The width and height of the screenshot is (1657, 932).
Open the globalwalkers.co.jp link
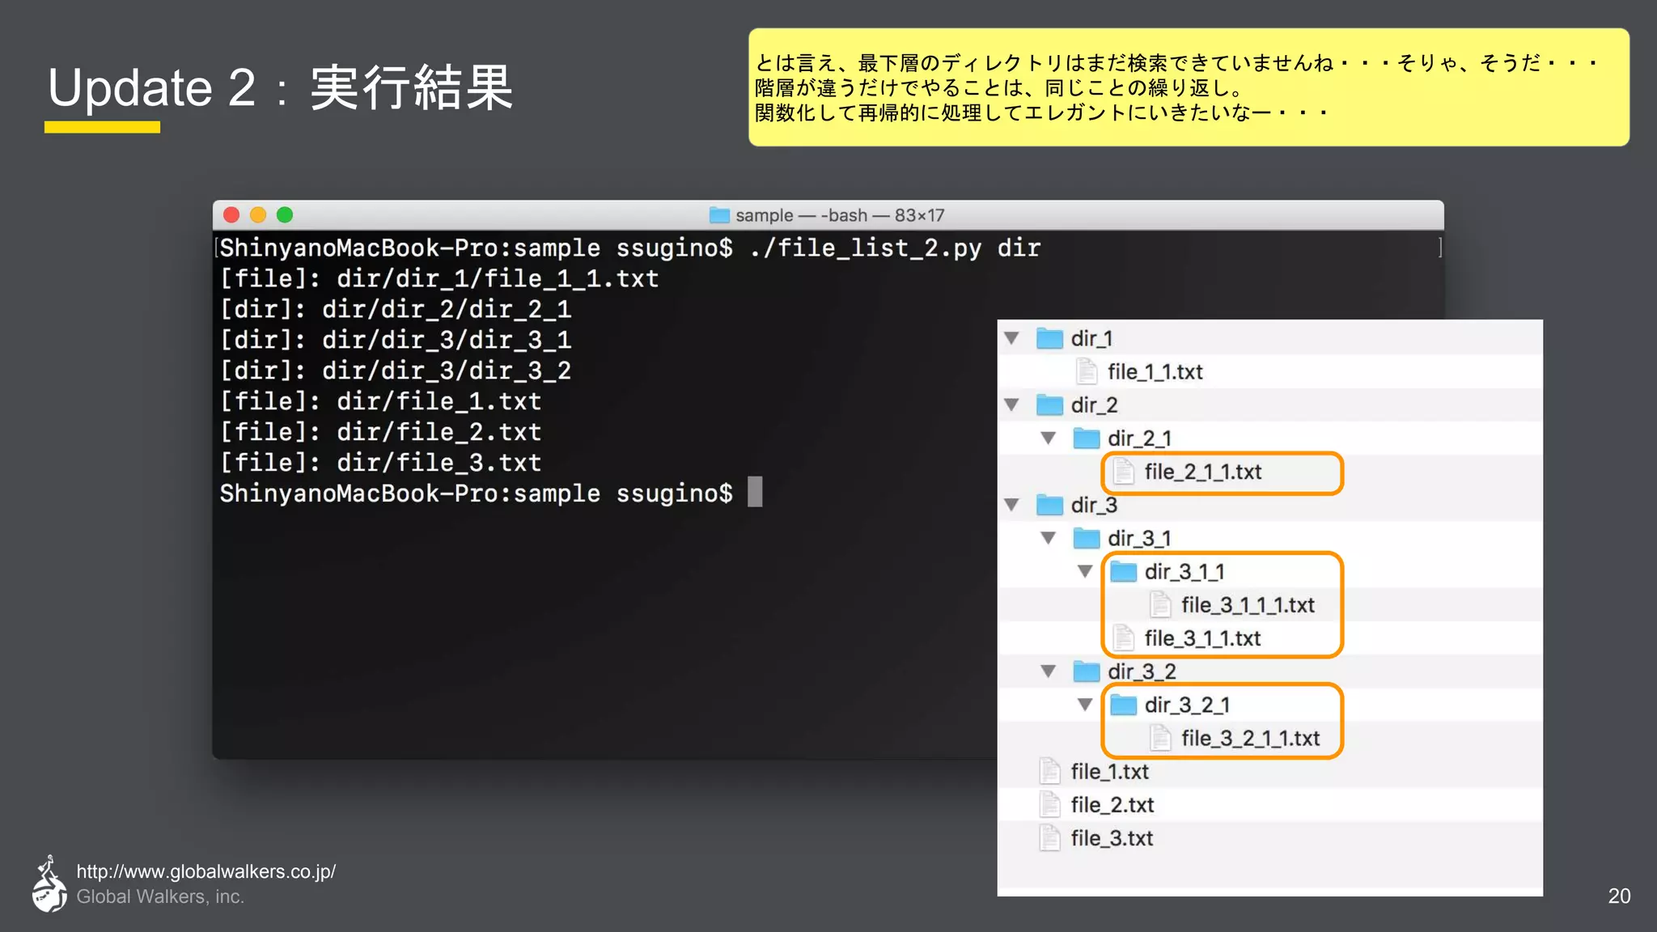(206, 871)
